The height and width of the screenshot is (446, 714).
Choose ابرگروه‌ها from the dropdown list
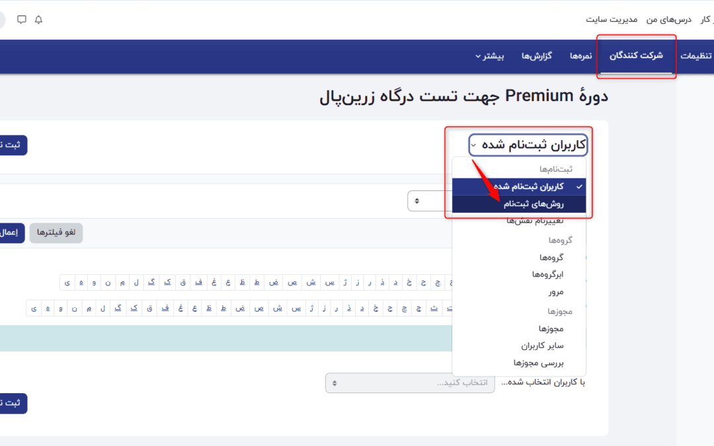click(547, 274)
